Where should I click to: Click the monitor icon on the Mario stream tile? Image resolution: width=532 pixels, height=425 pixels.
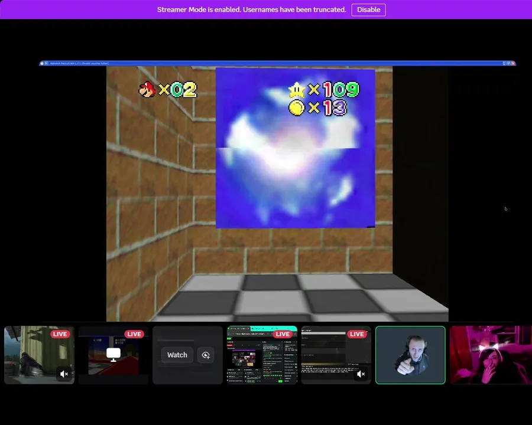click(113, 355)
